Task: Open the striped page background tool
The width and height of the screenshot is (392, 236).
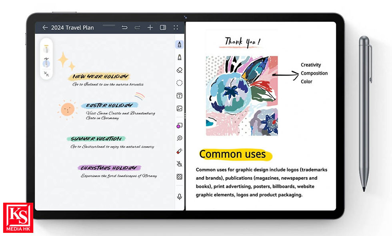Action: click(179, 176)
